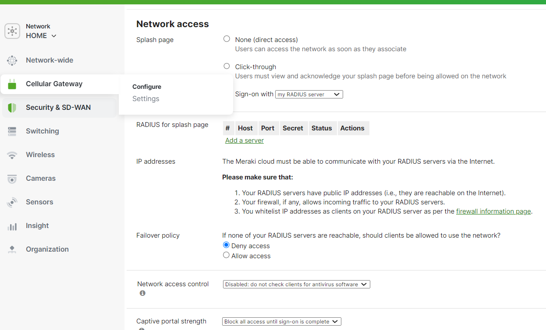Choose the Click-through splash page option
Screen dimensions: 546x330
[227, 66]
